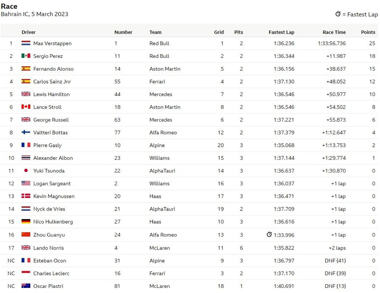380x293 pixels.
Task: Click the stopwatch icon in Zhou Guanyu's row
Action: click(x=269, y=234)
